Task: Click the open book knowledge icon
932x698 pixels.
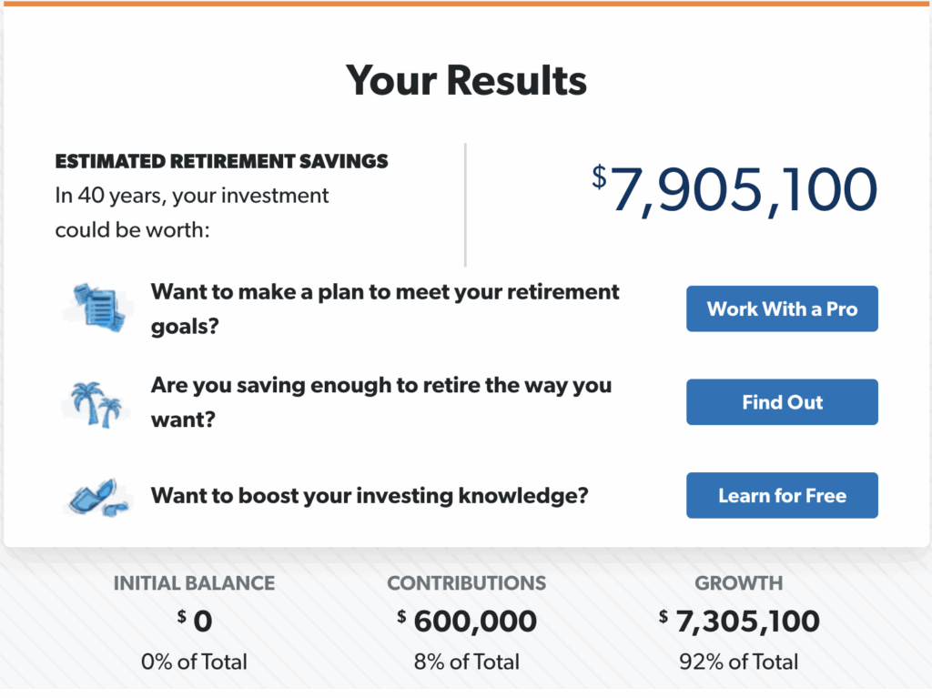Action: click(97, 497)
